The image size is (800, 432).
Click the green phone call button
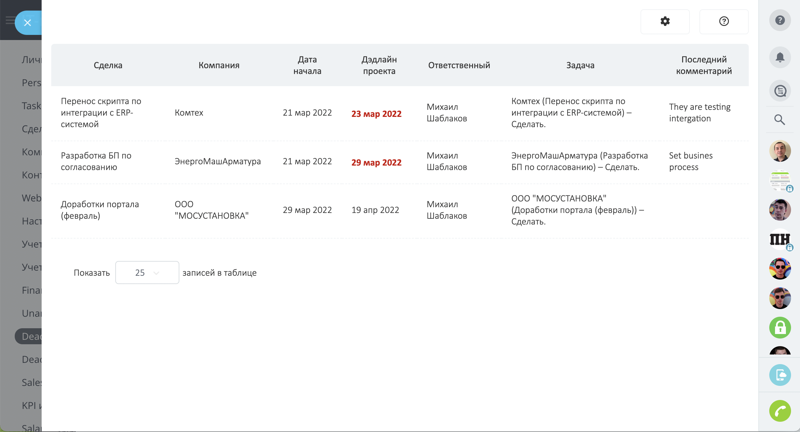780,411
